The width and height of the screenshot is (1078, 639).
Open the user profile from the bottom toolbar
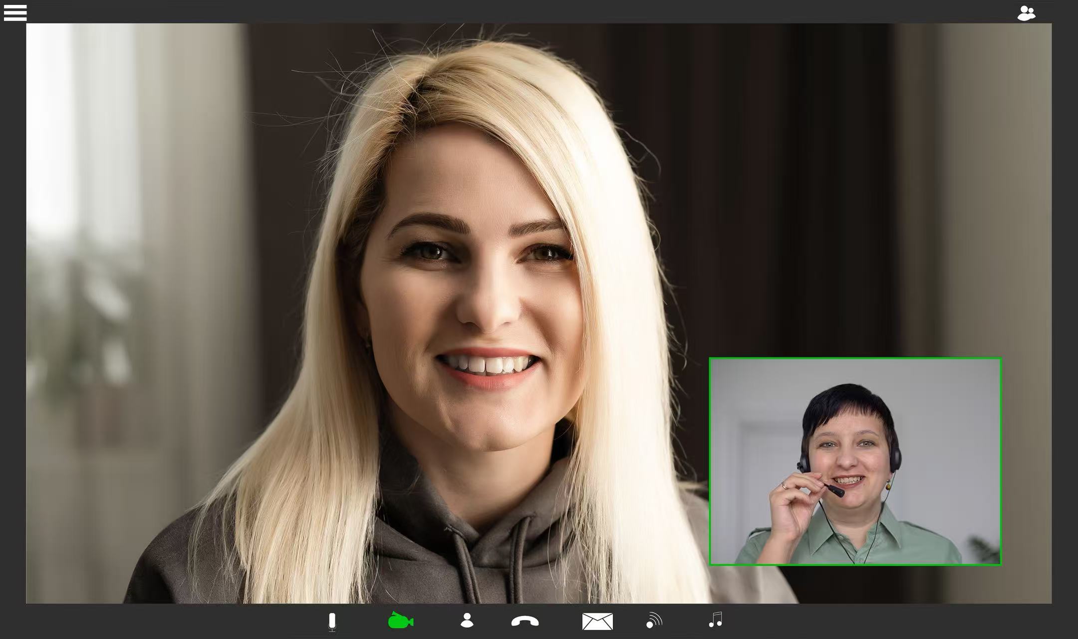pos(467,621)
